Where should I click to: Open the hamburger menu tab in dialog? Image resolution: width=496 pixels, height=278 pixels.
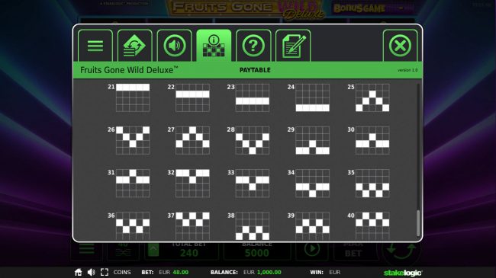point(95,46)
